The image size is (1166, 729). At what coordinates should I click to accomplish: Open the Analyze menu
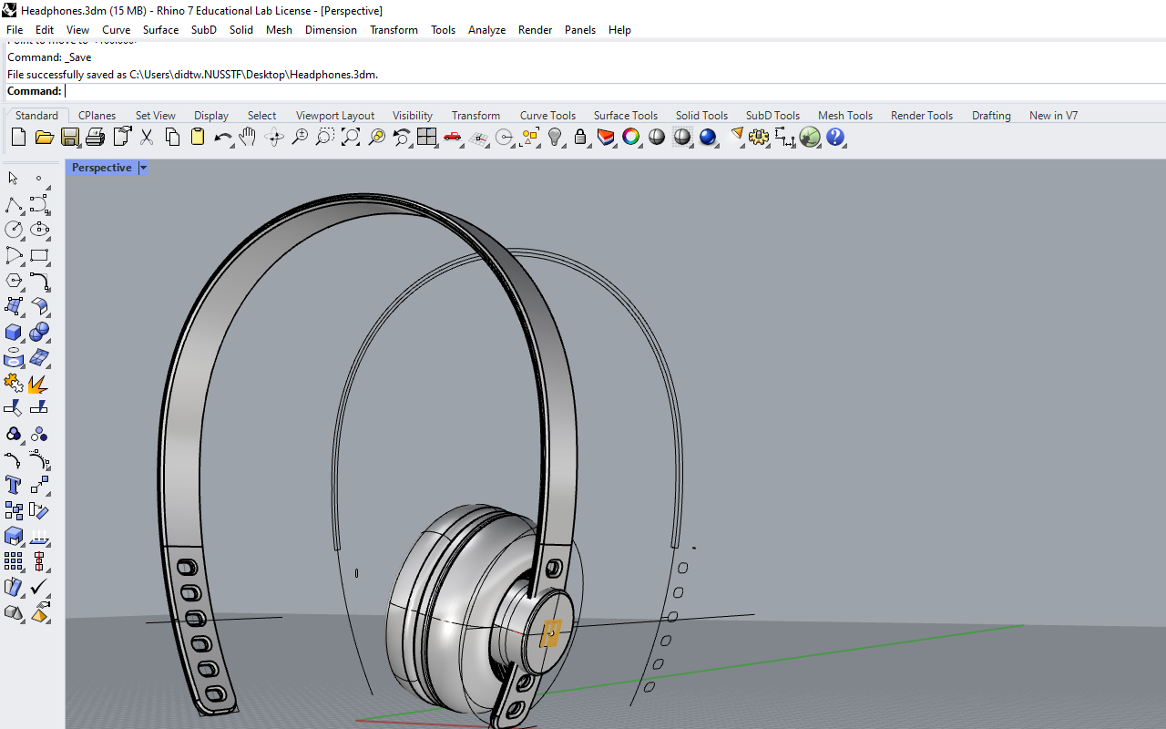486,30
